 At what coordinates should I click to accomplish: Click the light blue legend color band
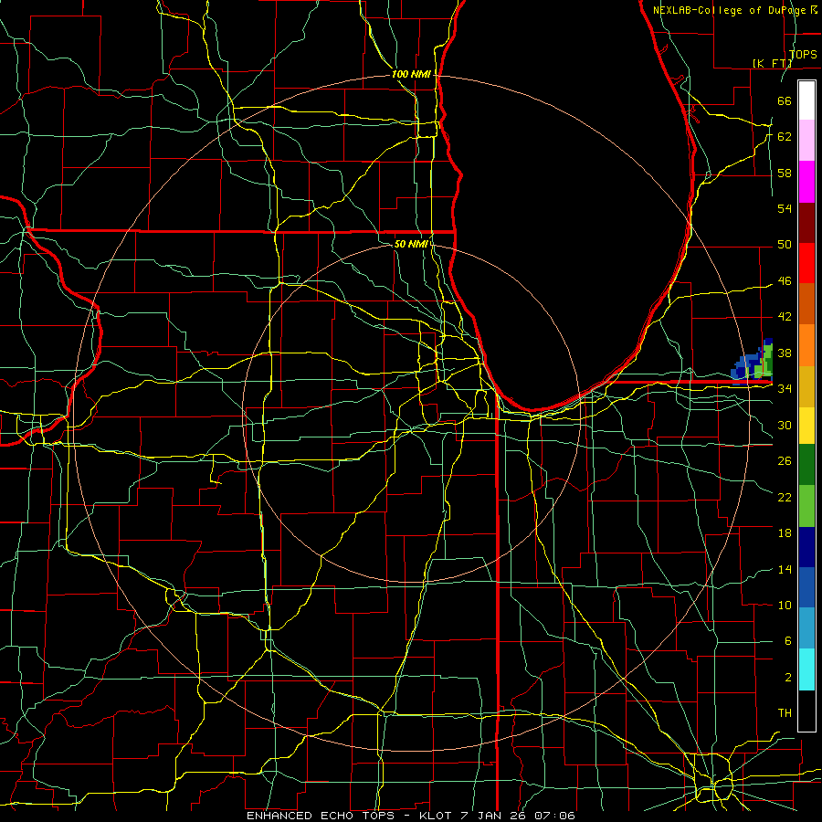(806, 627)
